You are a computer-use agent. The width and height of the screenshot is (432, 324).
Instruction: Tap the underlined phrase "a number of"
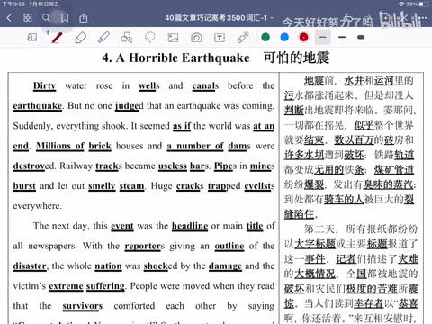[195, 146]
